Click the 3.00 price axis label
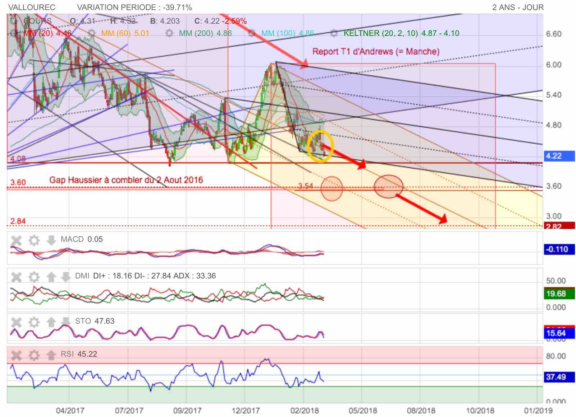The width and height of the screenshot is (576, 417). click(554, 216)
